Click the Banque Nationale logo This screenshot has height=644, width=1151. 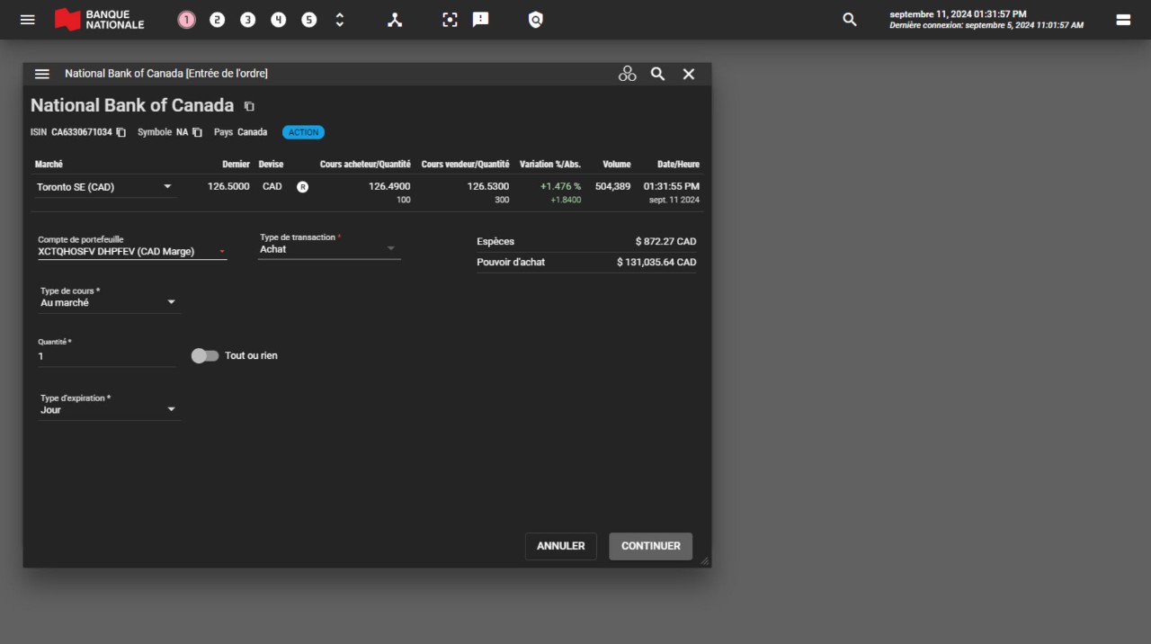click(x=100, y=20)
